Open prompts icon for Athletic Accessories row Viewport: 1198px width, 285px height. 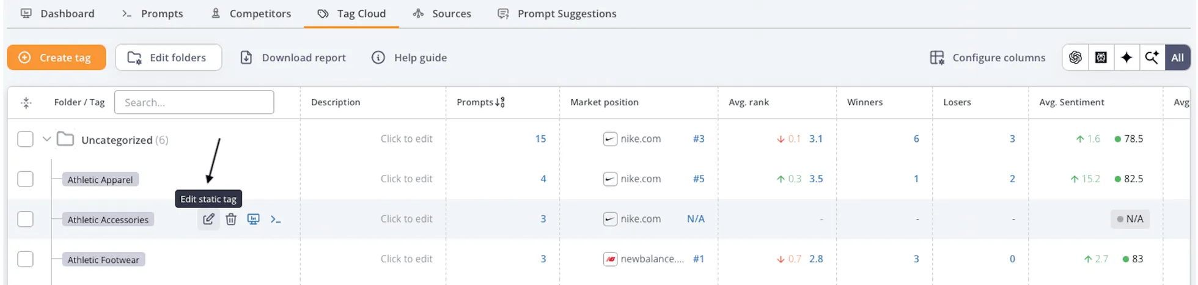tap(276, 219)
